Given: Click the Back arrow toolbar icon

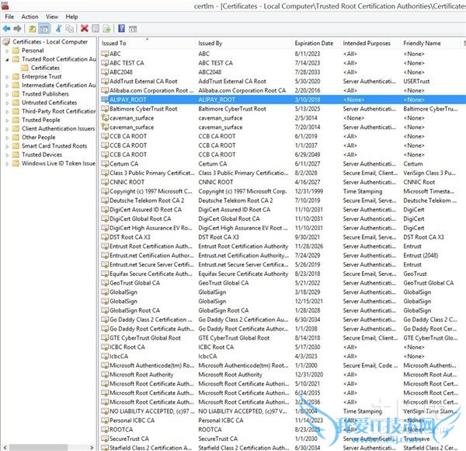Looking at the screenshot, I should [6, 28].
